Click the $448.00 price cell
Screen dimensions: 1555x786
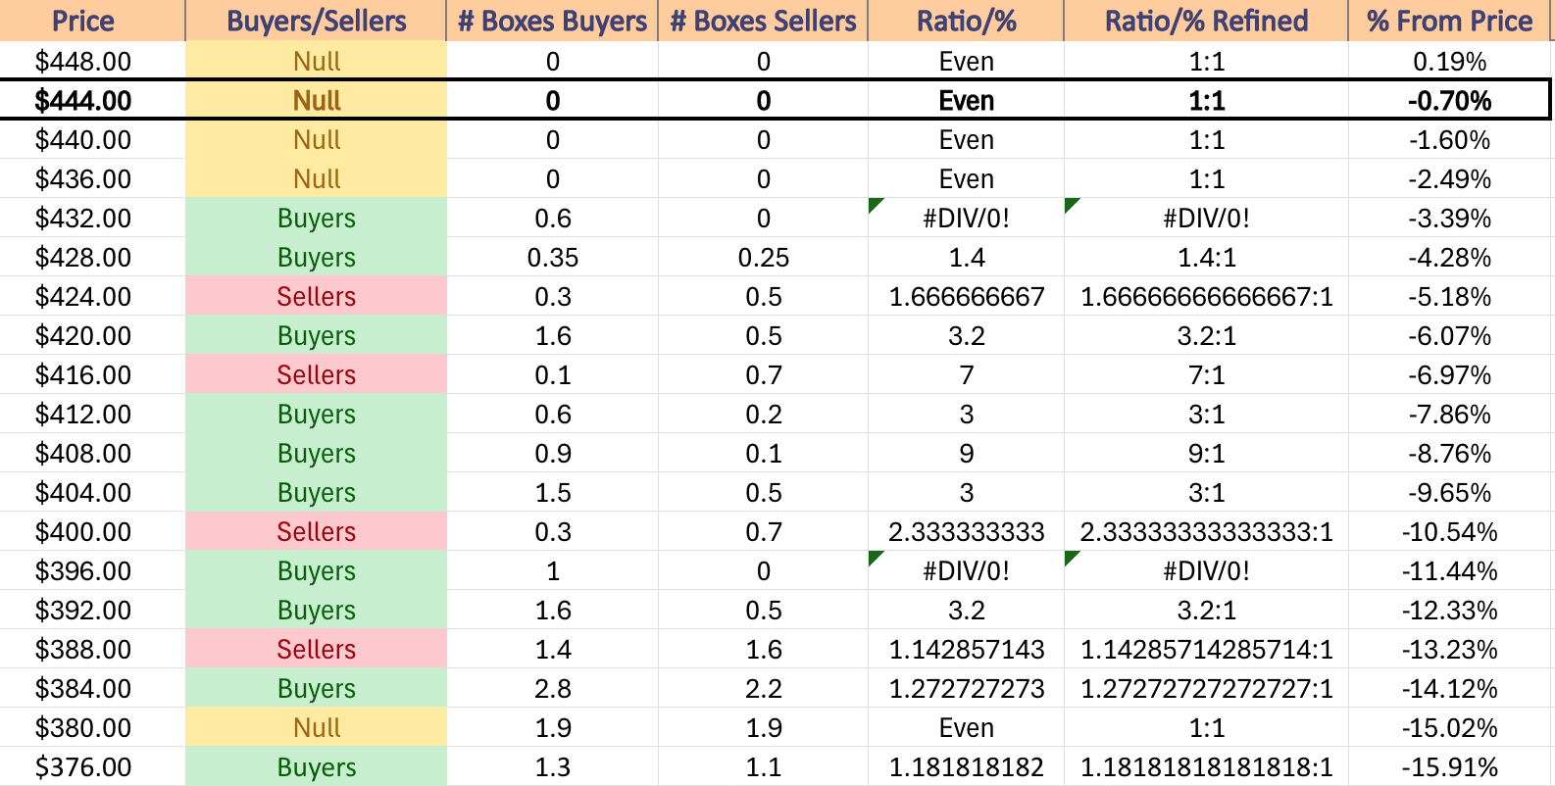[x=92, y=61]
